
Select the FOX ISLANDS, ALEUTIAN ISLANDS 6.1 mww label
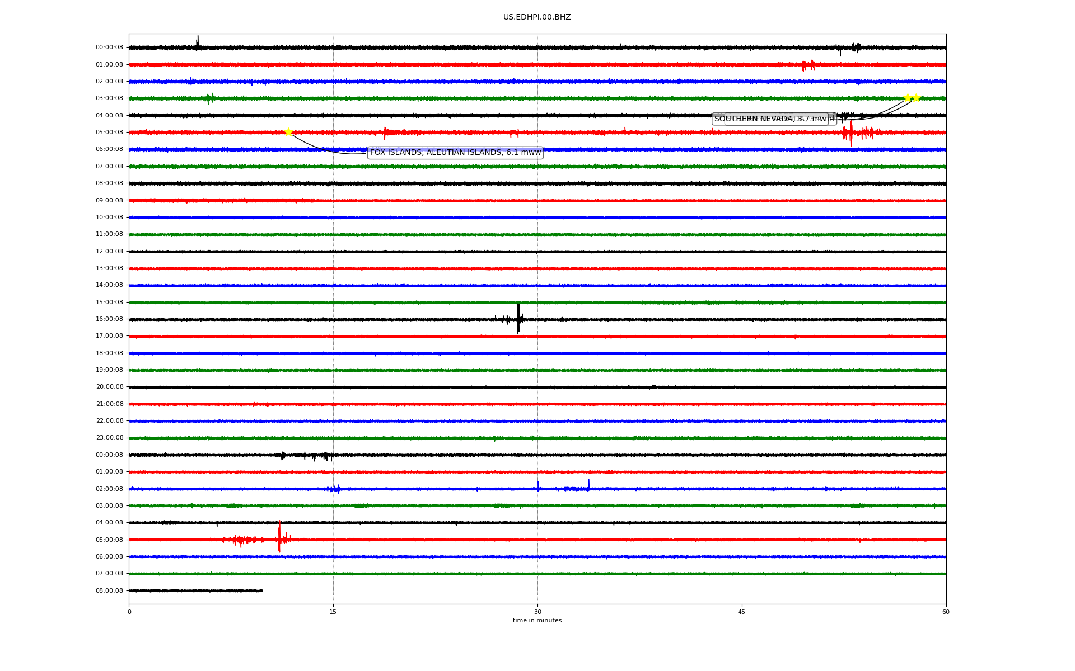point(455,153)
